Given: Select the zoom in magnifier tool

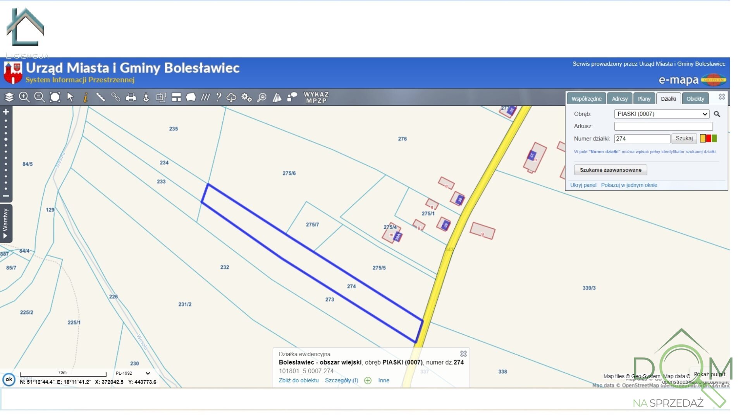Looking at the screenshot, I should pyautogui.click(x=24, y=97).
